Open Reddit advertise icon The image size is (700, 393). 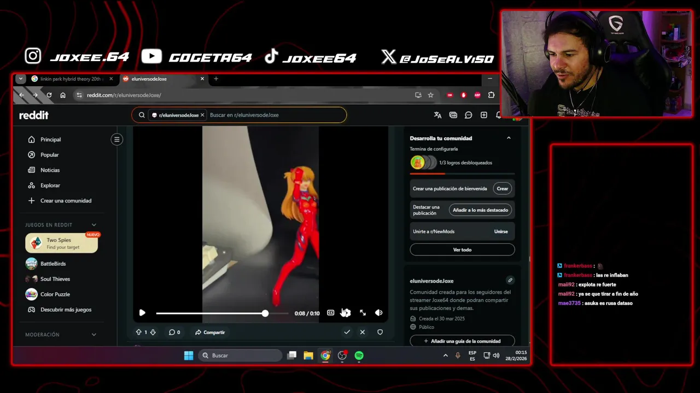(453, 115)
